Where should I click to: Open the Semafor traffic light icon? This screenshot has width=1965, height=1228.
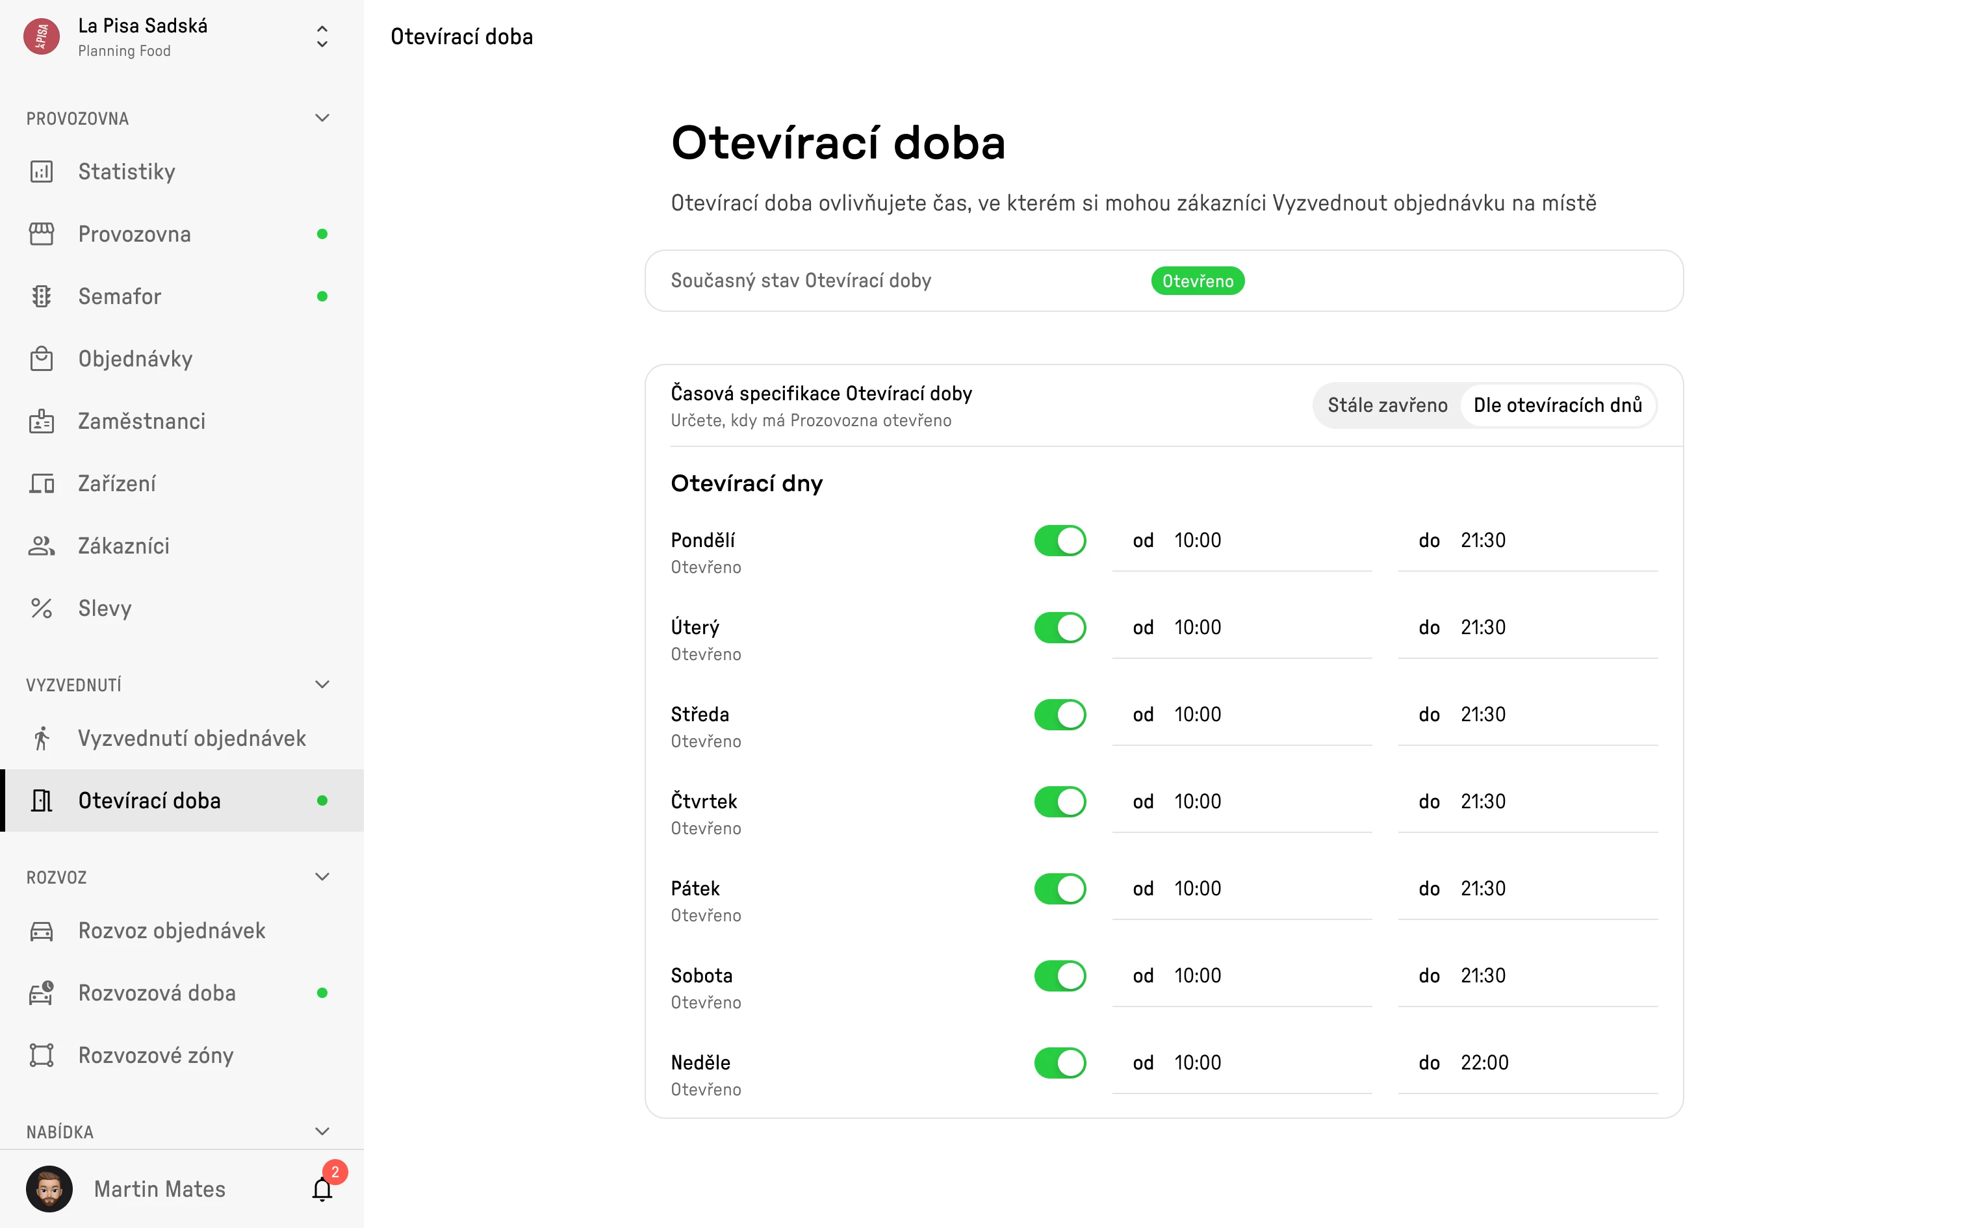click(42, 296)
